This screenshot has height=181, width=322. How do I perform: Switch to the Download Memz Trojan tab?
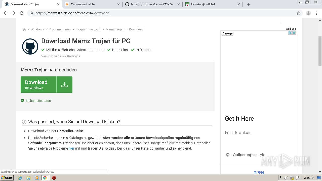(x=32, y=4)
